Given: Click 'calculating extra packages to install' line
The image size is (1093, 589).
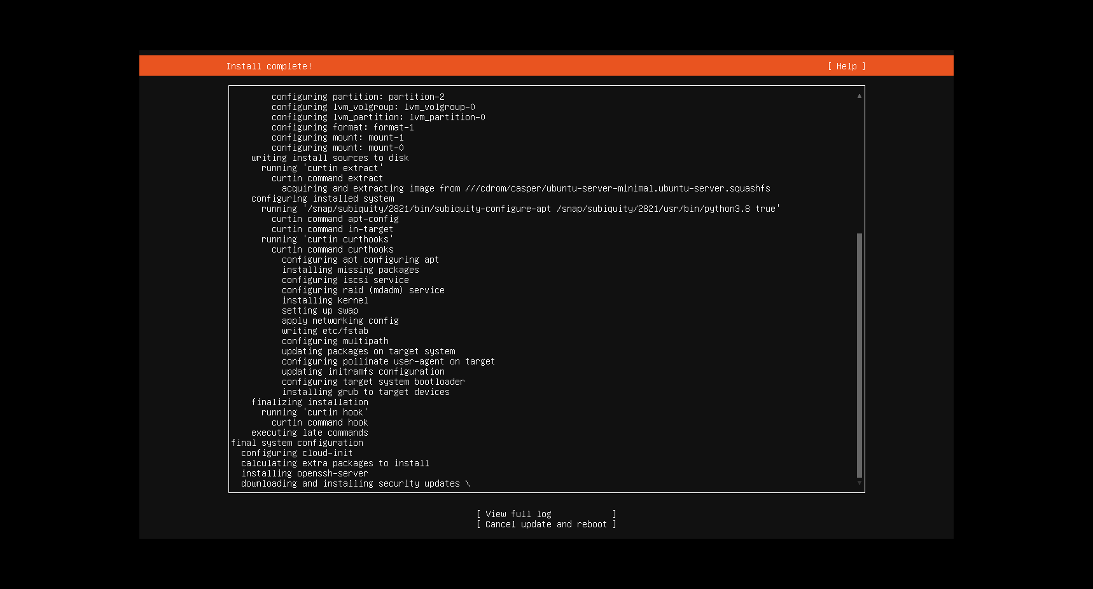Looking at the screenshot, I should click(x=335, y=463).
